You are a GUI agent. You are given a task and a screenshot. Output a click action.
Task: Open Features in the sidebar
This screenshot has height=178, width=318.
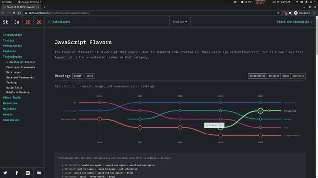click(x=9, y=51)
